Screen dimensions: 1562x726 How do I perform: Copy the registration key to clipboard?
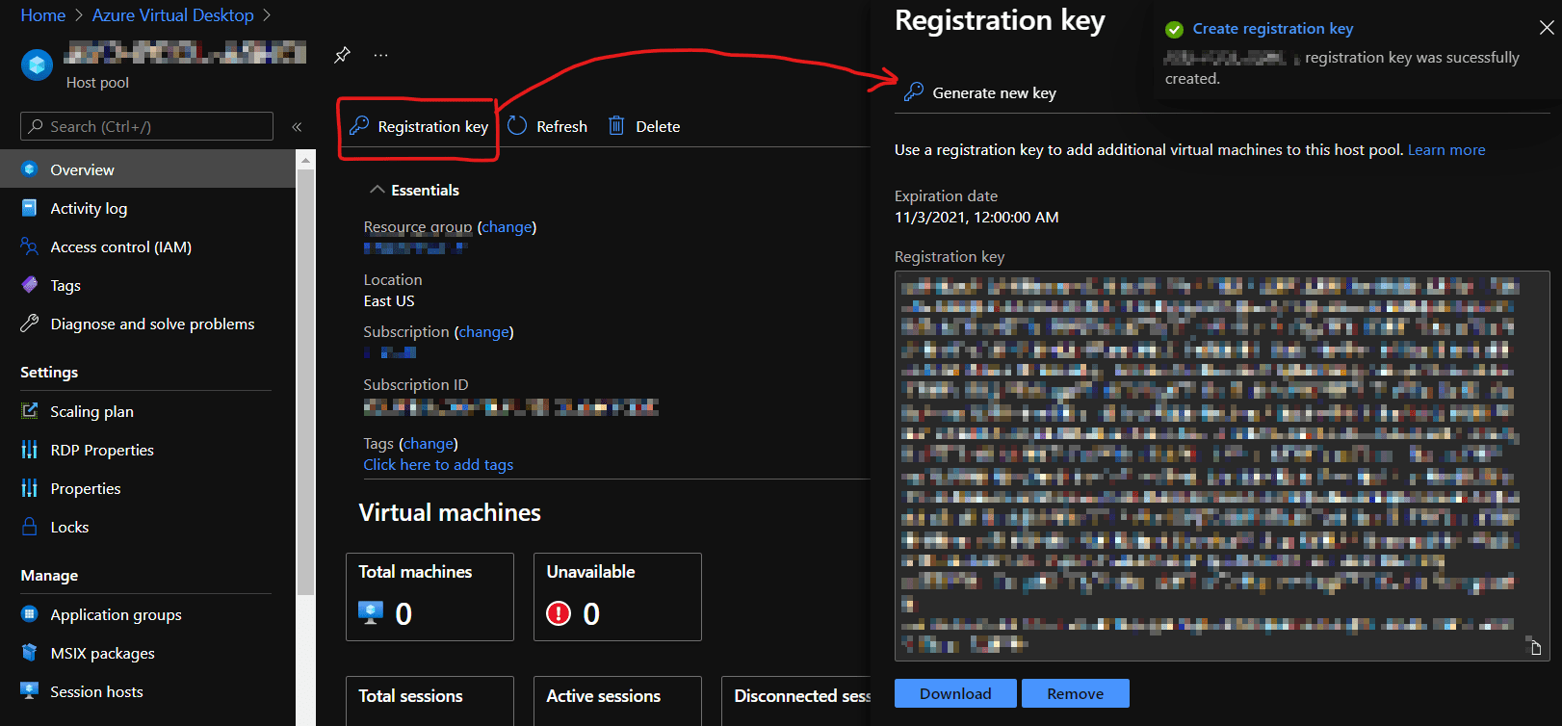tap(1535, 647)
